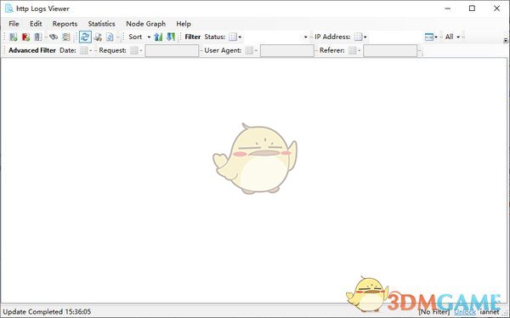Click the blue window layout icon
The width and height of the screenshot is (510, 318).
click(429, 37)
